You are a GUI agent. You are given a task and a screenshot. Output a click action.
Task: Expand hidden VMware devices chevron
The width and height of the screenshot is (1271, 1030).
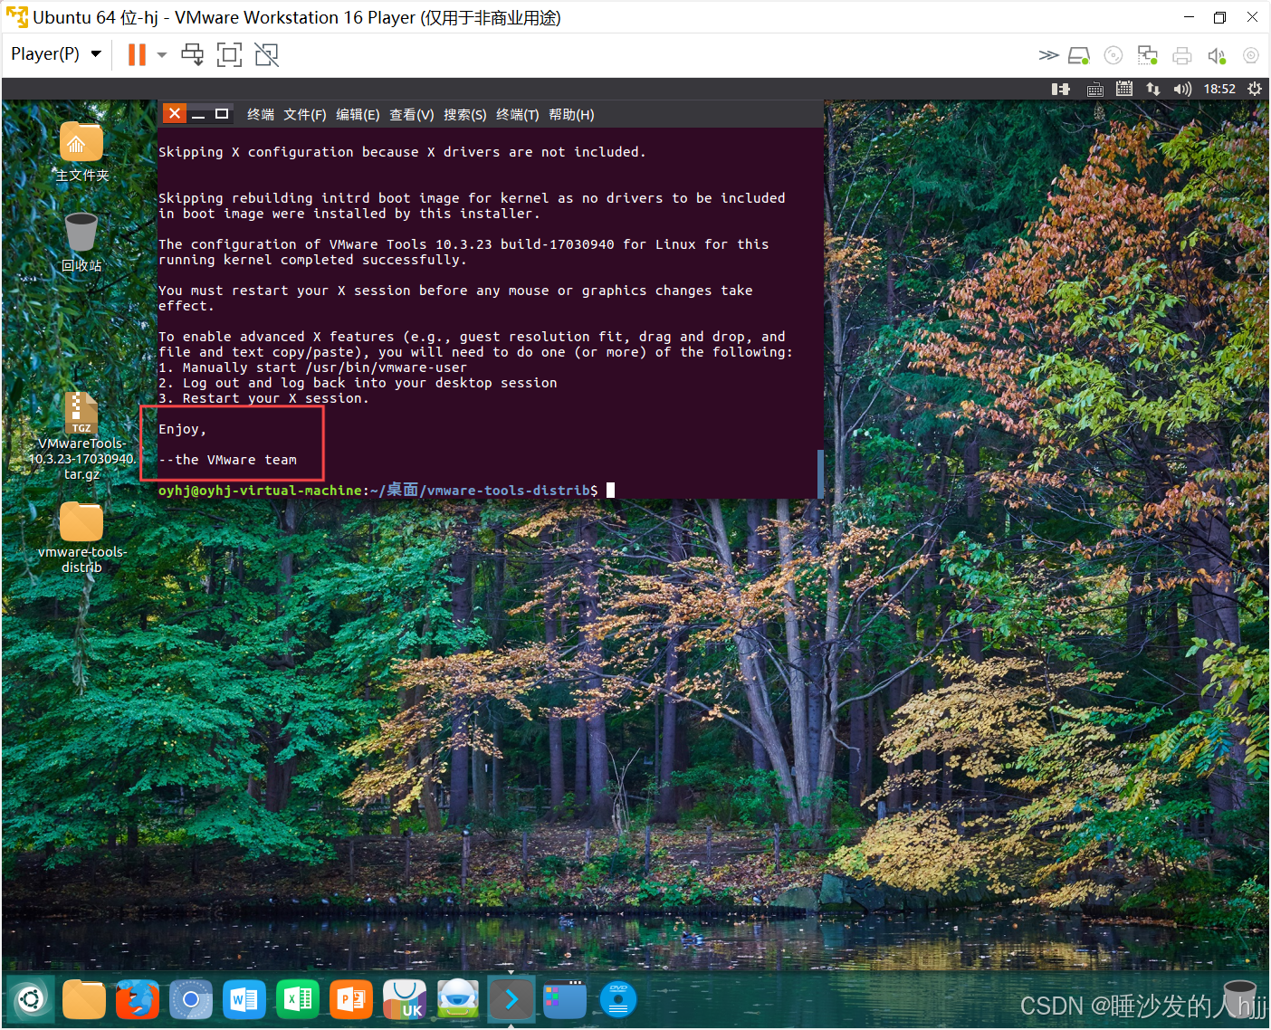coord(1048,55)
